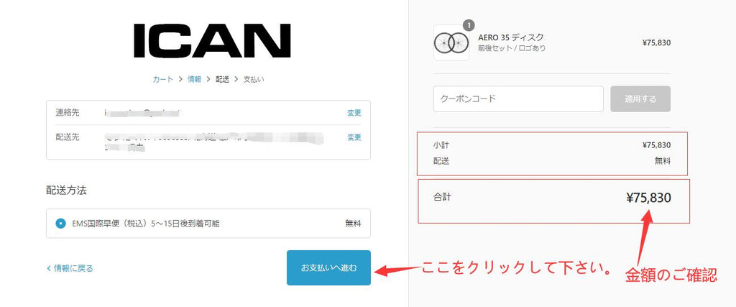Click the back chevron beside 情報に戻る
Screen dimensions: 736x307
pyautogui.click(x=49, y=268)
